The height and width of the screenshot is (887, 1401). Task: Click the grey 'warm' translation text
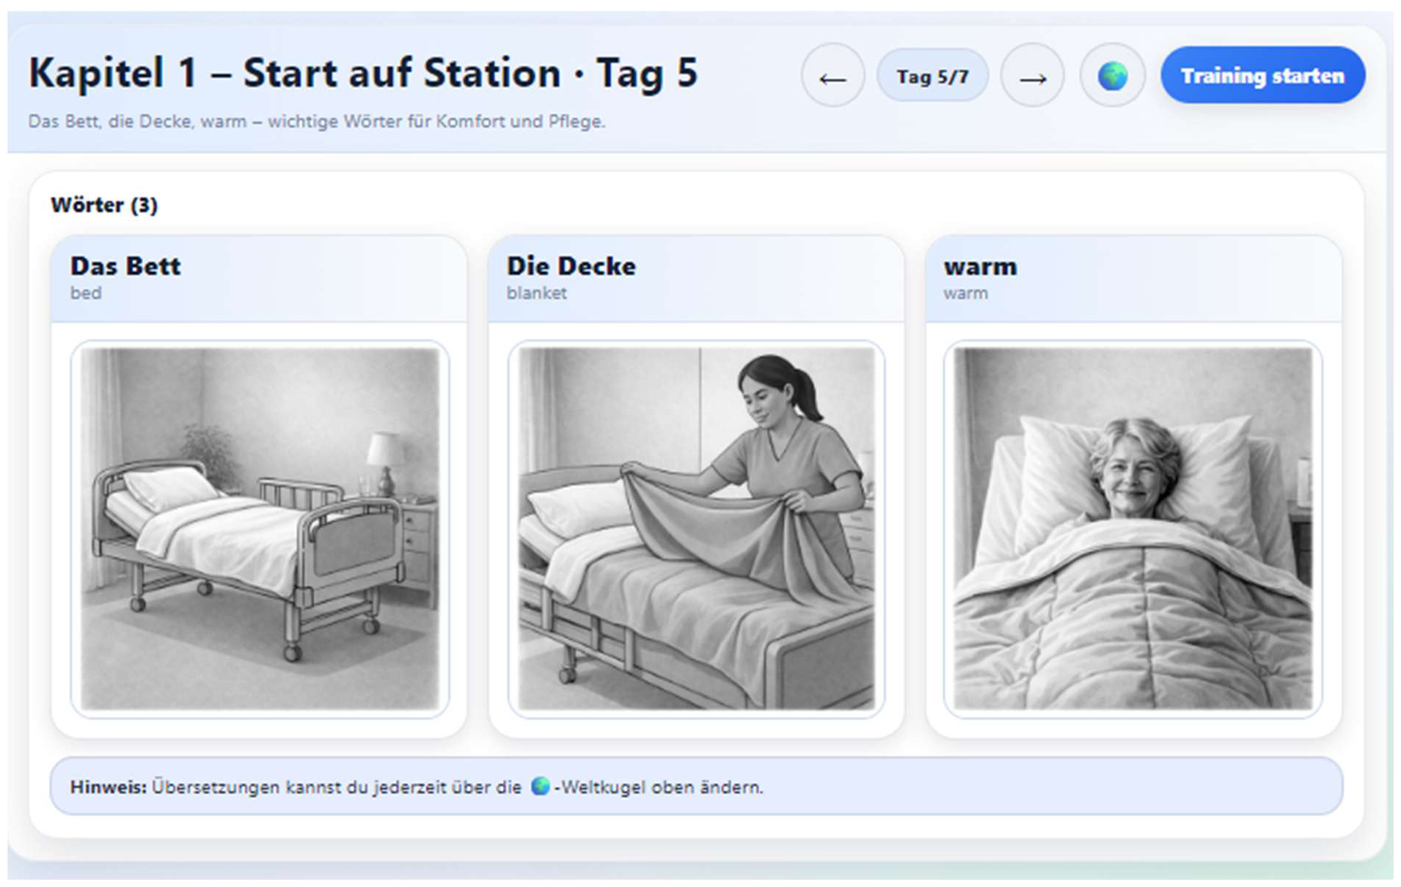pyautogui.click(x=965, y=293)
